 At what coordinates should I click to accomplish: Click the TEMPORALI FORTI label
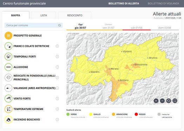click(25, 57)
